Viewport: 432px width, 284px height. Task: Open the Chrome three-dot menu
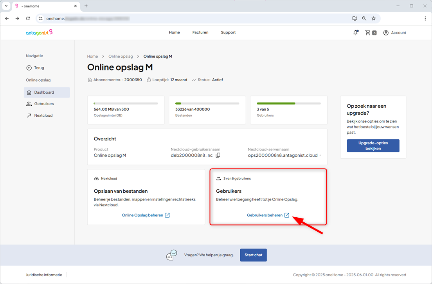tap(425, 18)
